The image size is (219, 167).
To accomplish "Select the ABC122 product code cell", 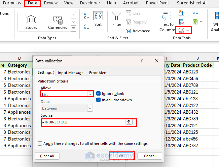I will (x=198, y=105).
